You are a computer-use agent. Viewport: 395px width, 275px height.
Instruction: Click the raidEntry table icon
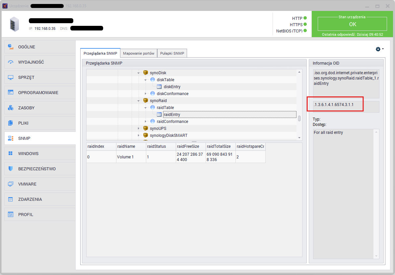click(159, 115)
